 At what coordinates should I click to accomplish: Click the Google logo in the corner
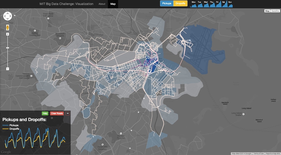coord(6,152)
